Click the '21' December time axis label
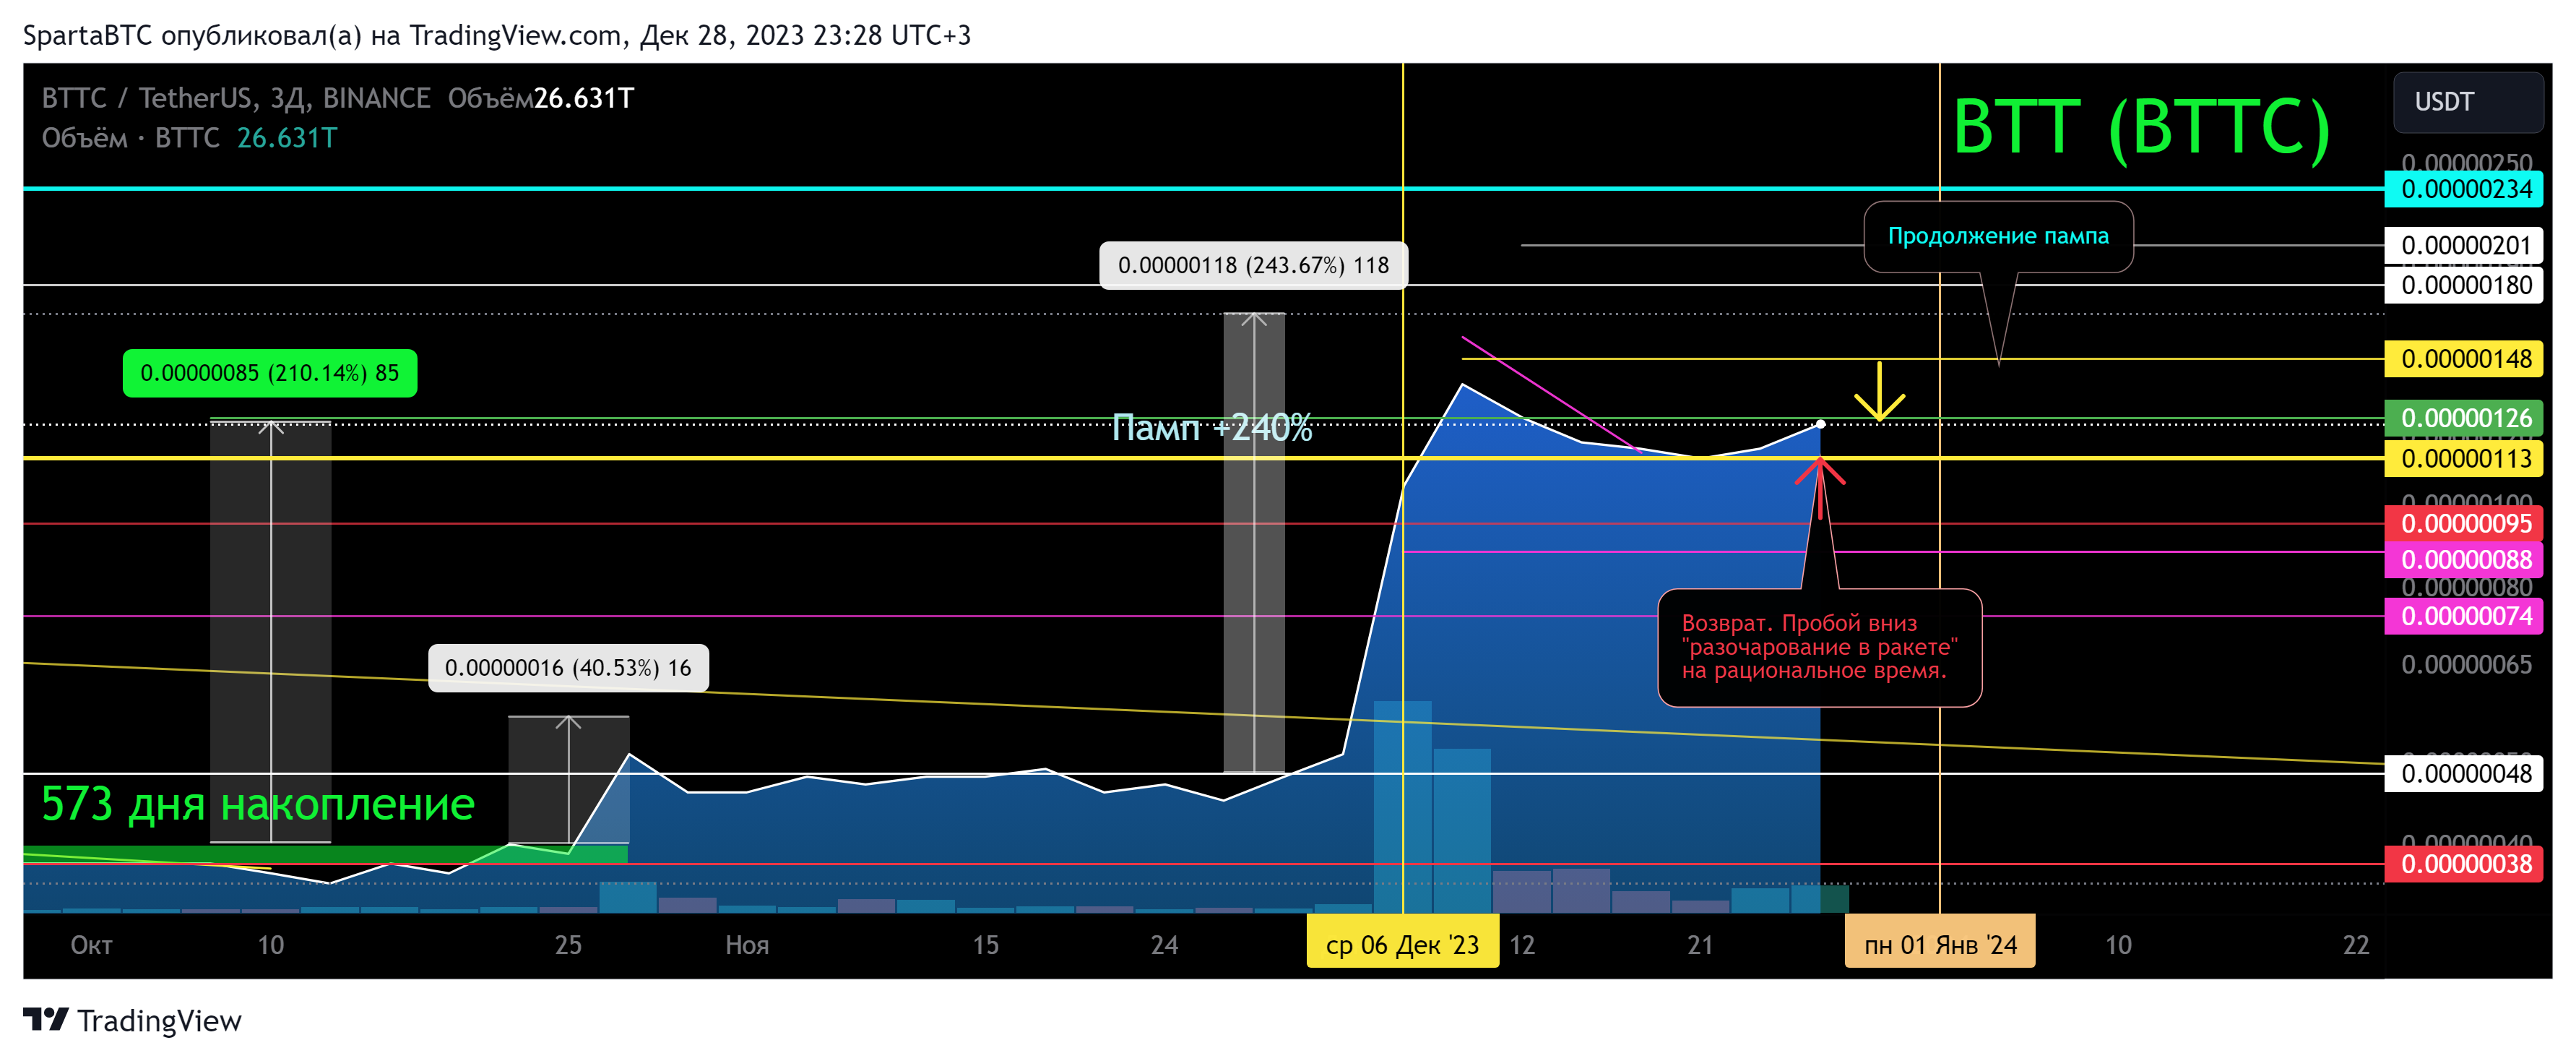Image resolution: width=2576 pixels, height=1061 pixels. pos(1700,945)
